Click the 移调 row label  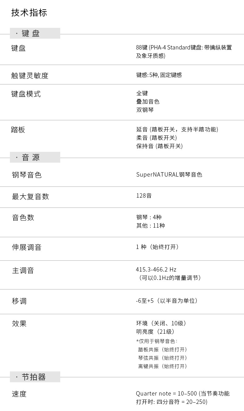coord(19,301)
